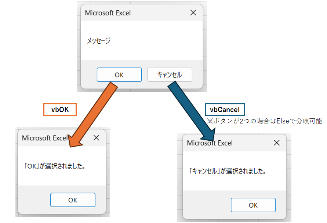The image size is (327, 223).
Task: Click the 「キャンセル」が選択されました。 message text
Action: 228,171
